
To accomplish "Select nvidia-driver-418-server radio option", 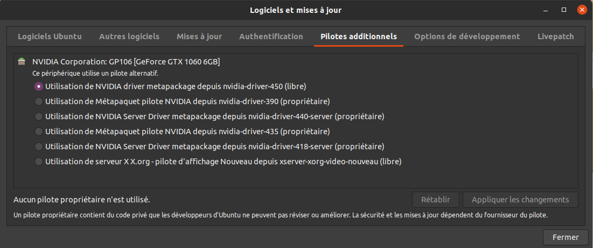I will click(39, 146).
